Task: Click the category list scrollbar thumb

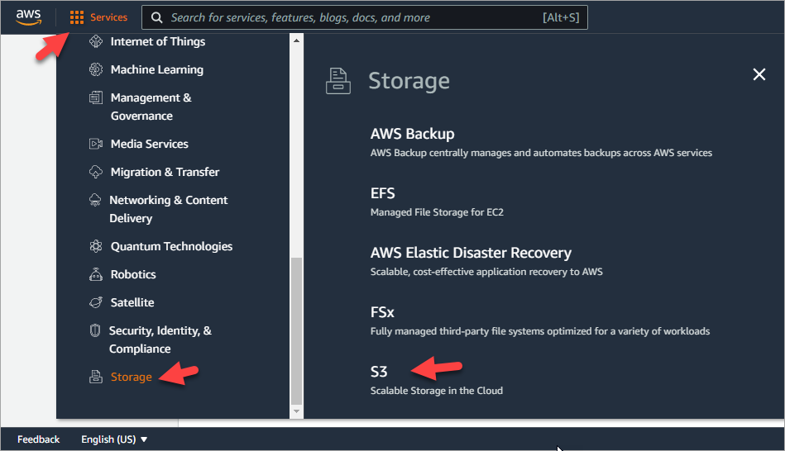Action: coord(296,330)
